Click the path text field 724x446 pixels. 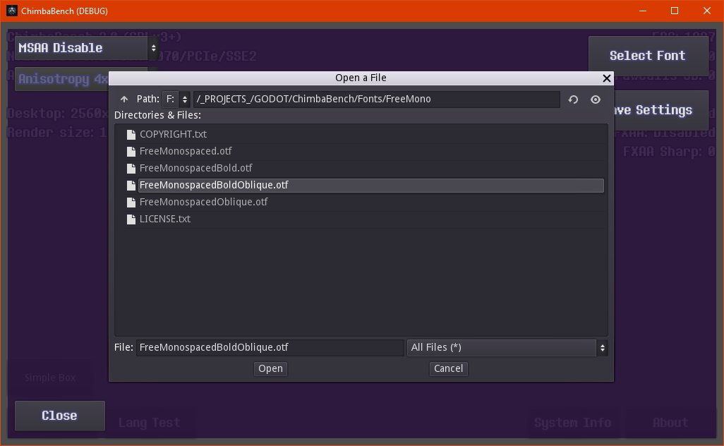pyautogui.click(x=376, y=100)
